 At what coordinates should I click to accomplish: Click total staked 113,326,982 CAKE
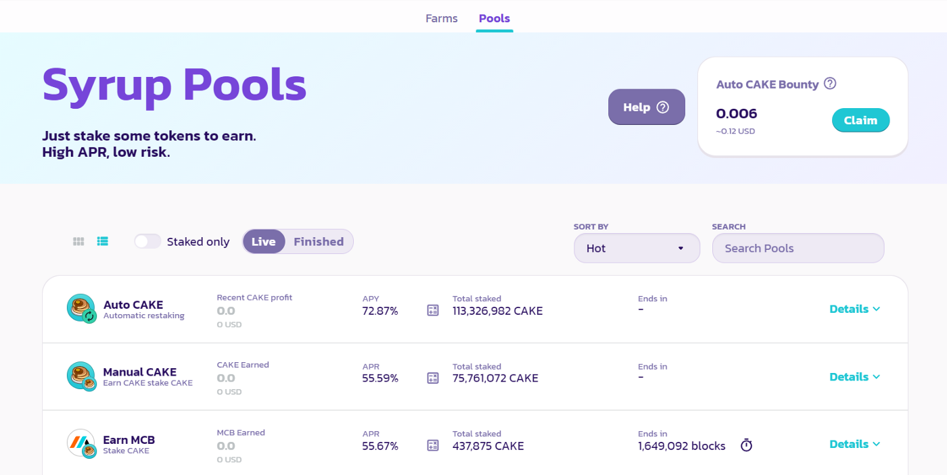(498, 311)
